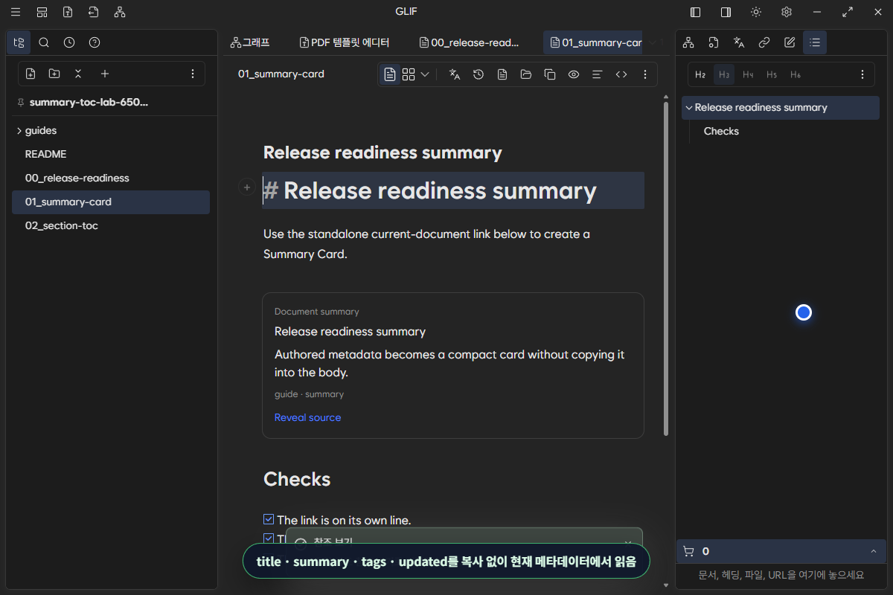Image resolution: width=893 pixels, height=595 pixels.
Task: Click the cart icon with count 0
Action: click(x=688, y=551)
